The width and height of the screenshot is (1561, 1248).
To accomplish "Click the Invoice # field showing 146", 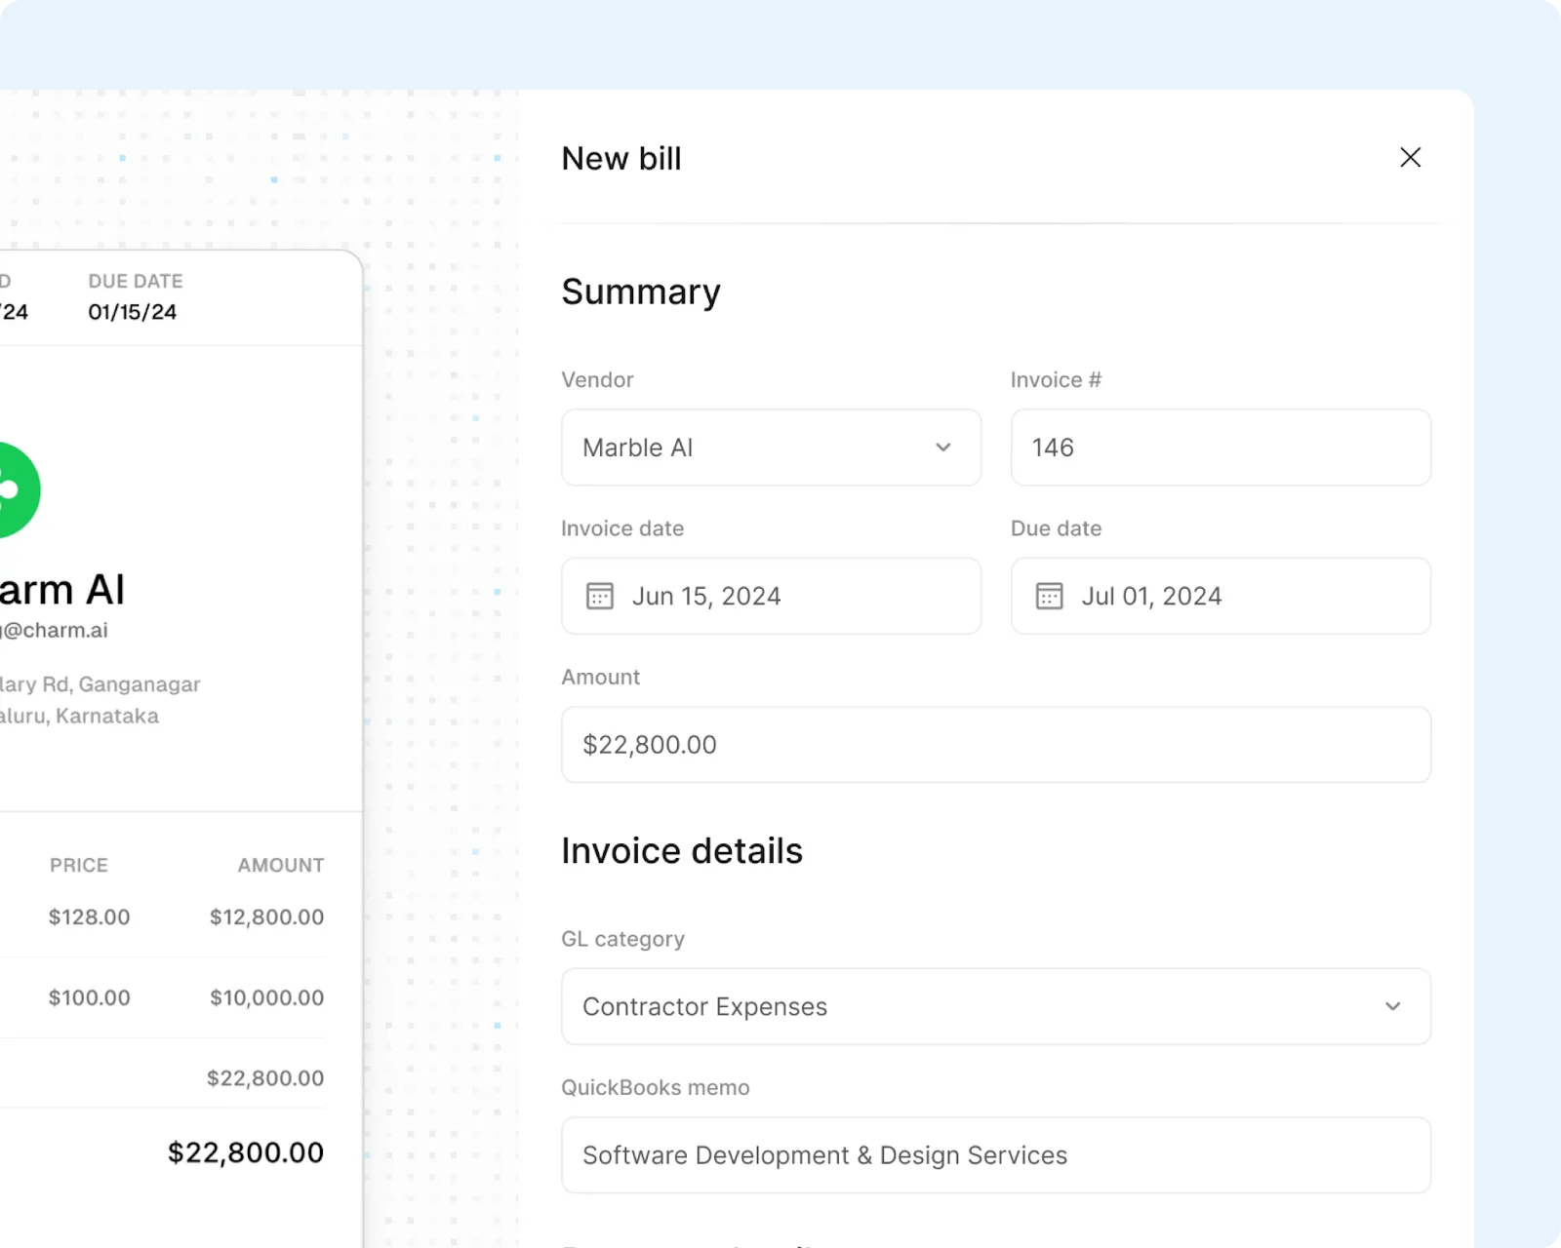I will click(1221, 448).
